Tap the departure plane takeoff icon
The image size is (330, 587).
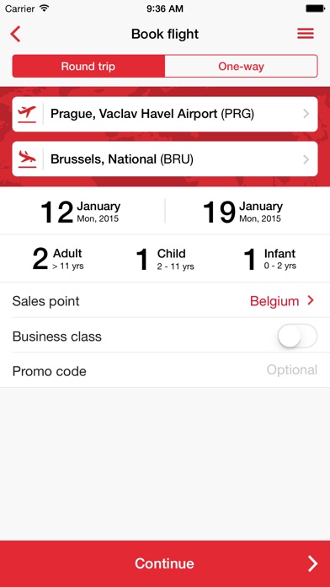point(27,114)
